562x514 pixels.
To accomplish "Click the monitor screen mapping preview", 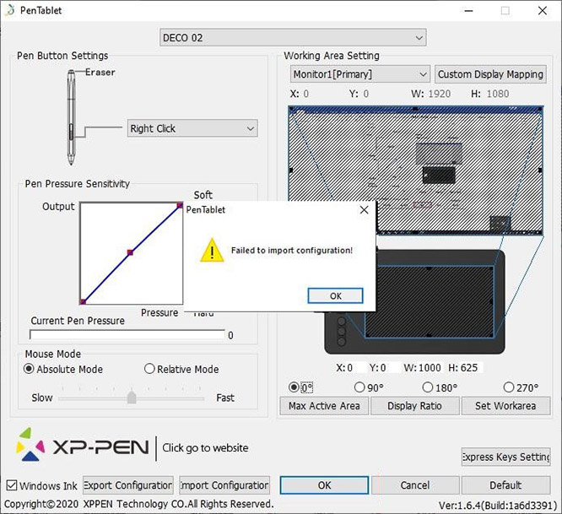I will tap(416, 170).
